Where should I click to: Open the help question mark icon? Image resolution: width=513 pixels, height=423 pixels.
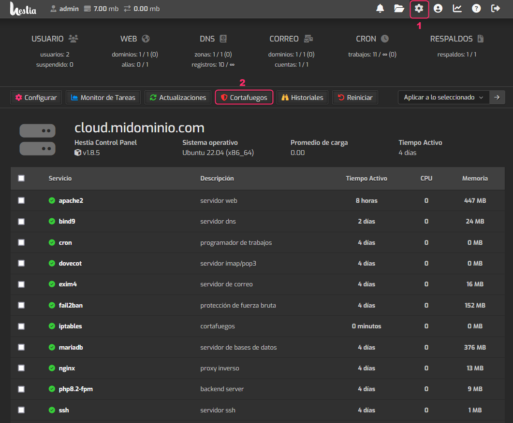[476, 8]
